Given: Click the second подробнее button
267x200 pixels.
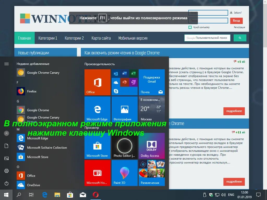Looking at the screenshot, I should pyautogui.click(x=234, y=182).
